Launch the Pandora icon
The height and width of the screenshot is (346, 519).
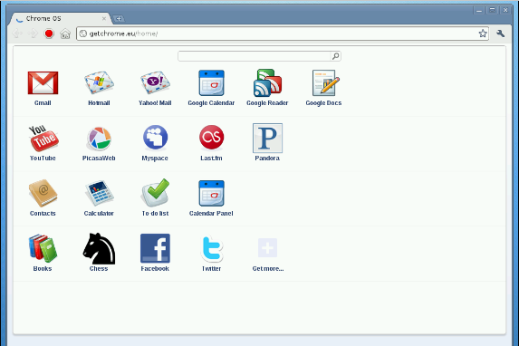coord(267,138)
